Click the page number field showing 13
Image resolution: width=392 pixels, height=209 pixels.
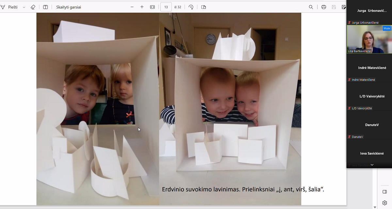(x=166, y=7)
